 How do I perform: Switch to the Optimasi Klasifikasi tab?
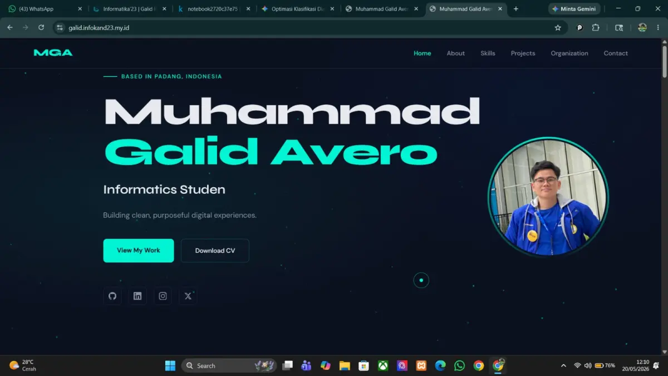[x=298, y=9]
